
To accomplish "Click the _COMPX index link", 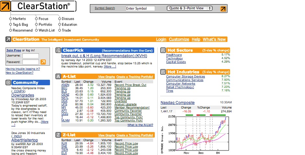I will point(18,91).
